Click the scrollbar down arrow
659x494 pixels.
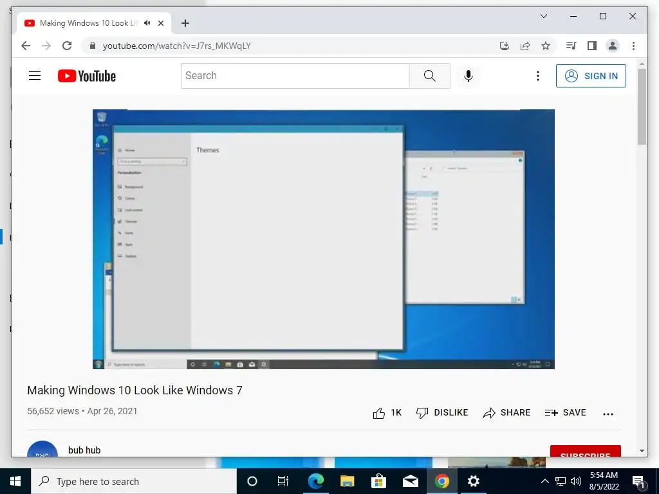pyautogui.click(x=642, y=451)
